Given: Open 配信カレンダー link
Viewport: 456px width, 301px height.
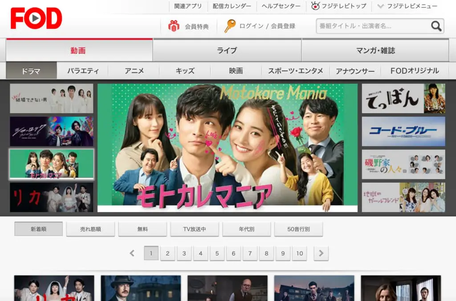Looking at the screenshot, I should [232, 6].
